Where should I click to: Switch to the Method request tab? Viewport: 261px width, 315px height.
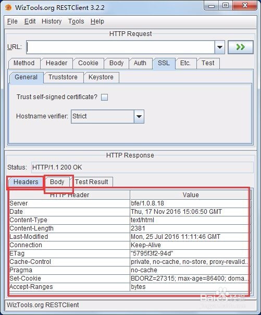[24, 63]
